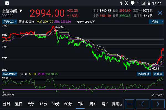
Task: Open the 上证指数 index selector triangle
Action: 21,11
